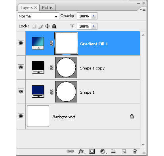
Task: Create a new layer icon
Action: pyautogui.click(x=124, y=151)
